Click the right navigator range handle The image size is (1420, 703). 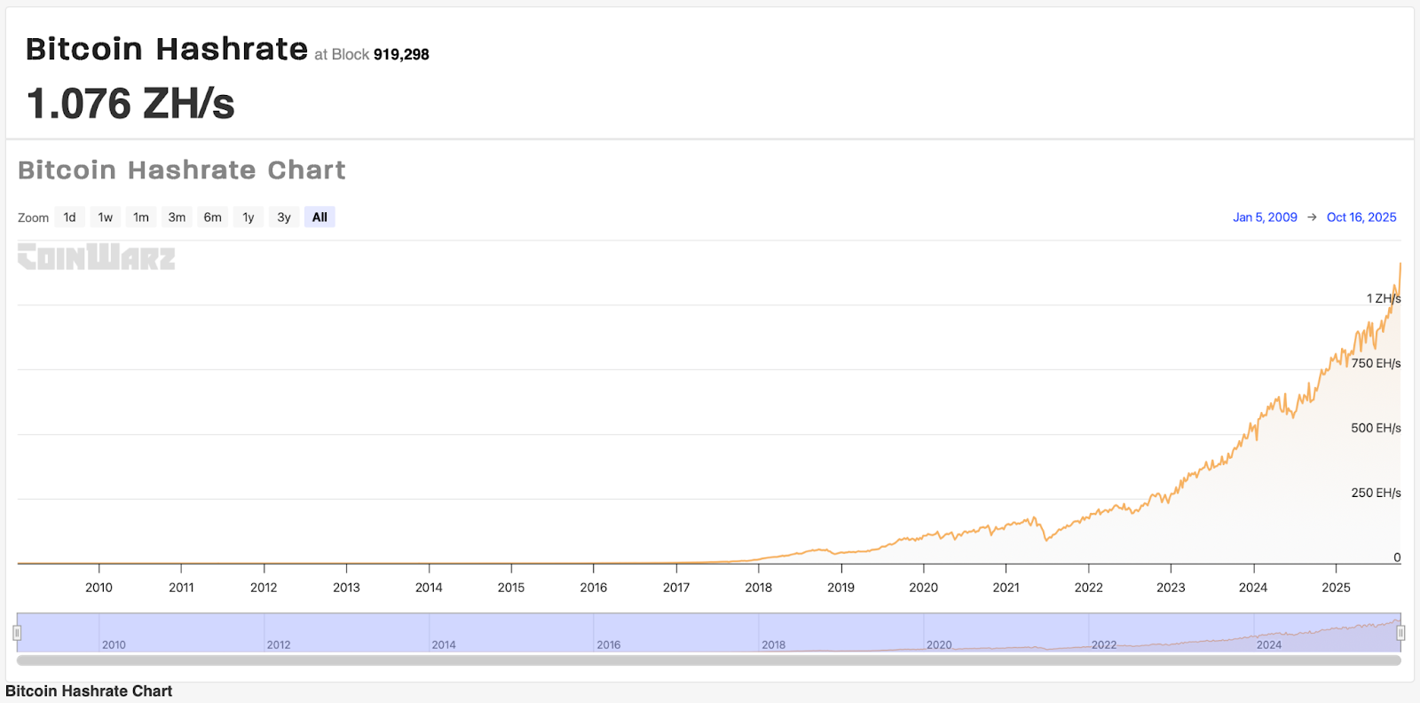click(x=1400, y=633)
